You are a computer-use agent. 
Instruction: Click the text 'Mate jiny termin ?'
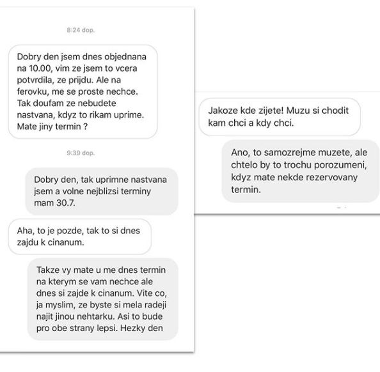52,127
